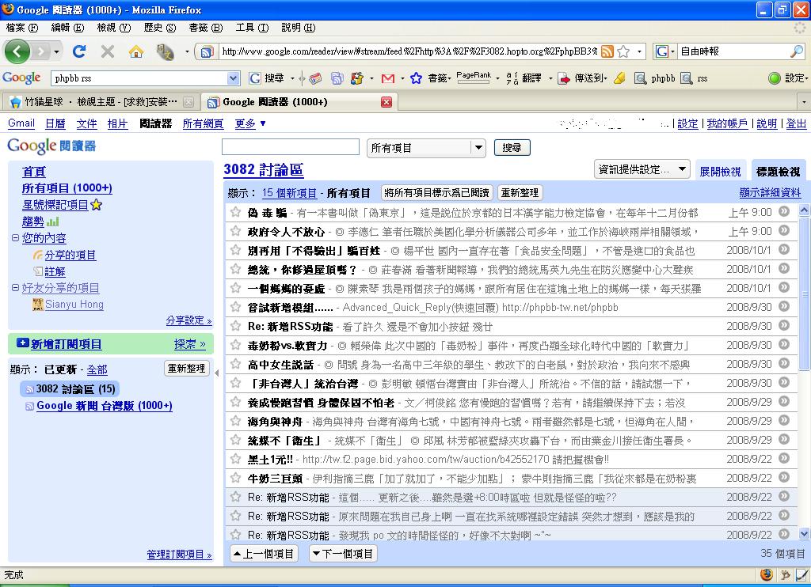Star the 毒奶粉vs.軟實力 item
This screenshot has width=811, height=587.
tap(235, 345)
